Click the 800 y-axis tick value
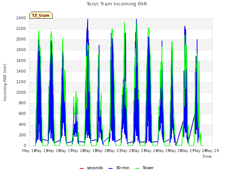This screenshot has height=175, width=234. point(22,103)
